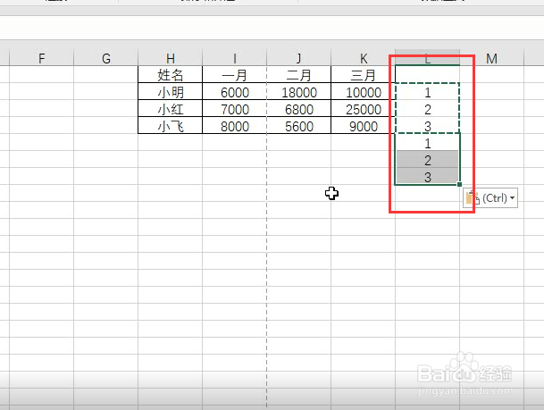Select the cell with value 8000
This screenshot has height=410, width=544.
(235, 125)
